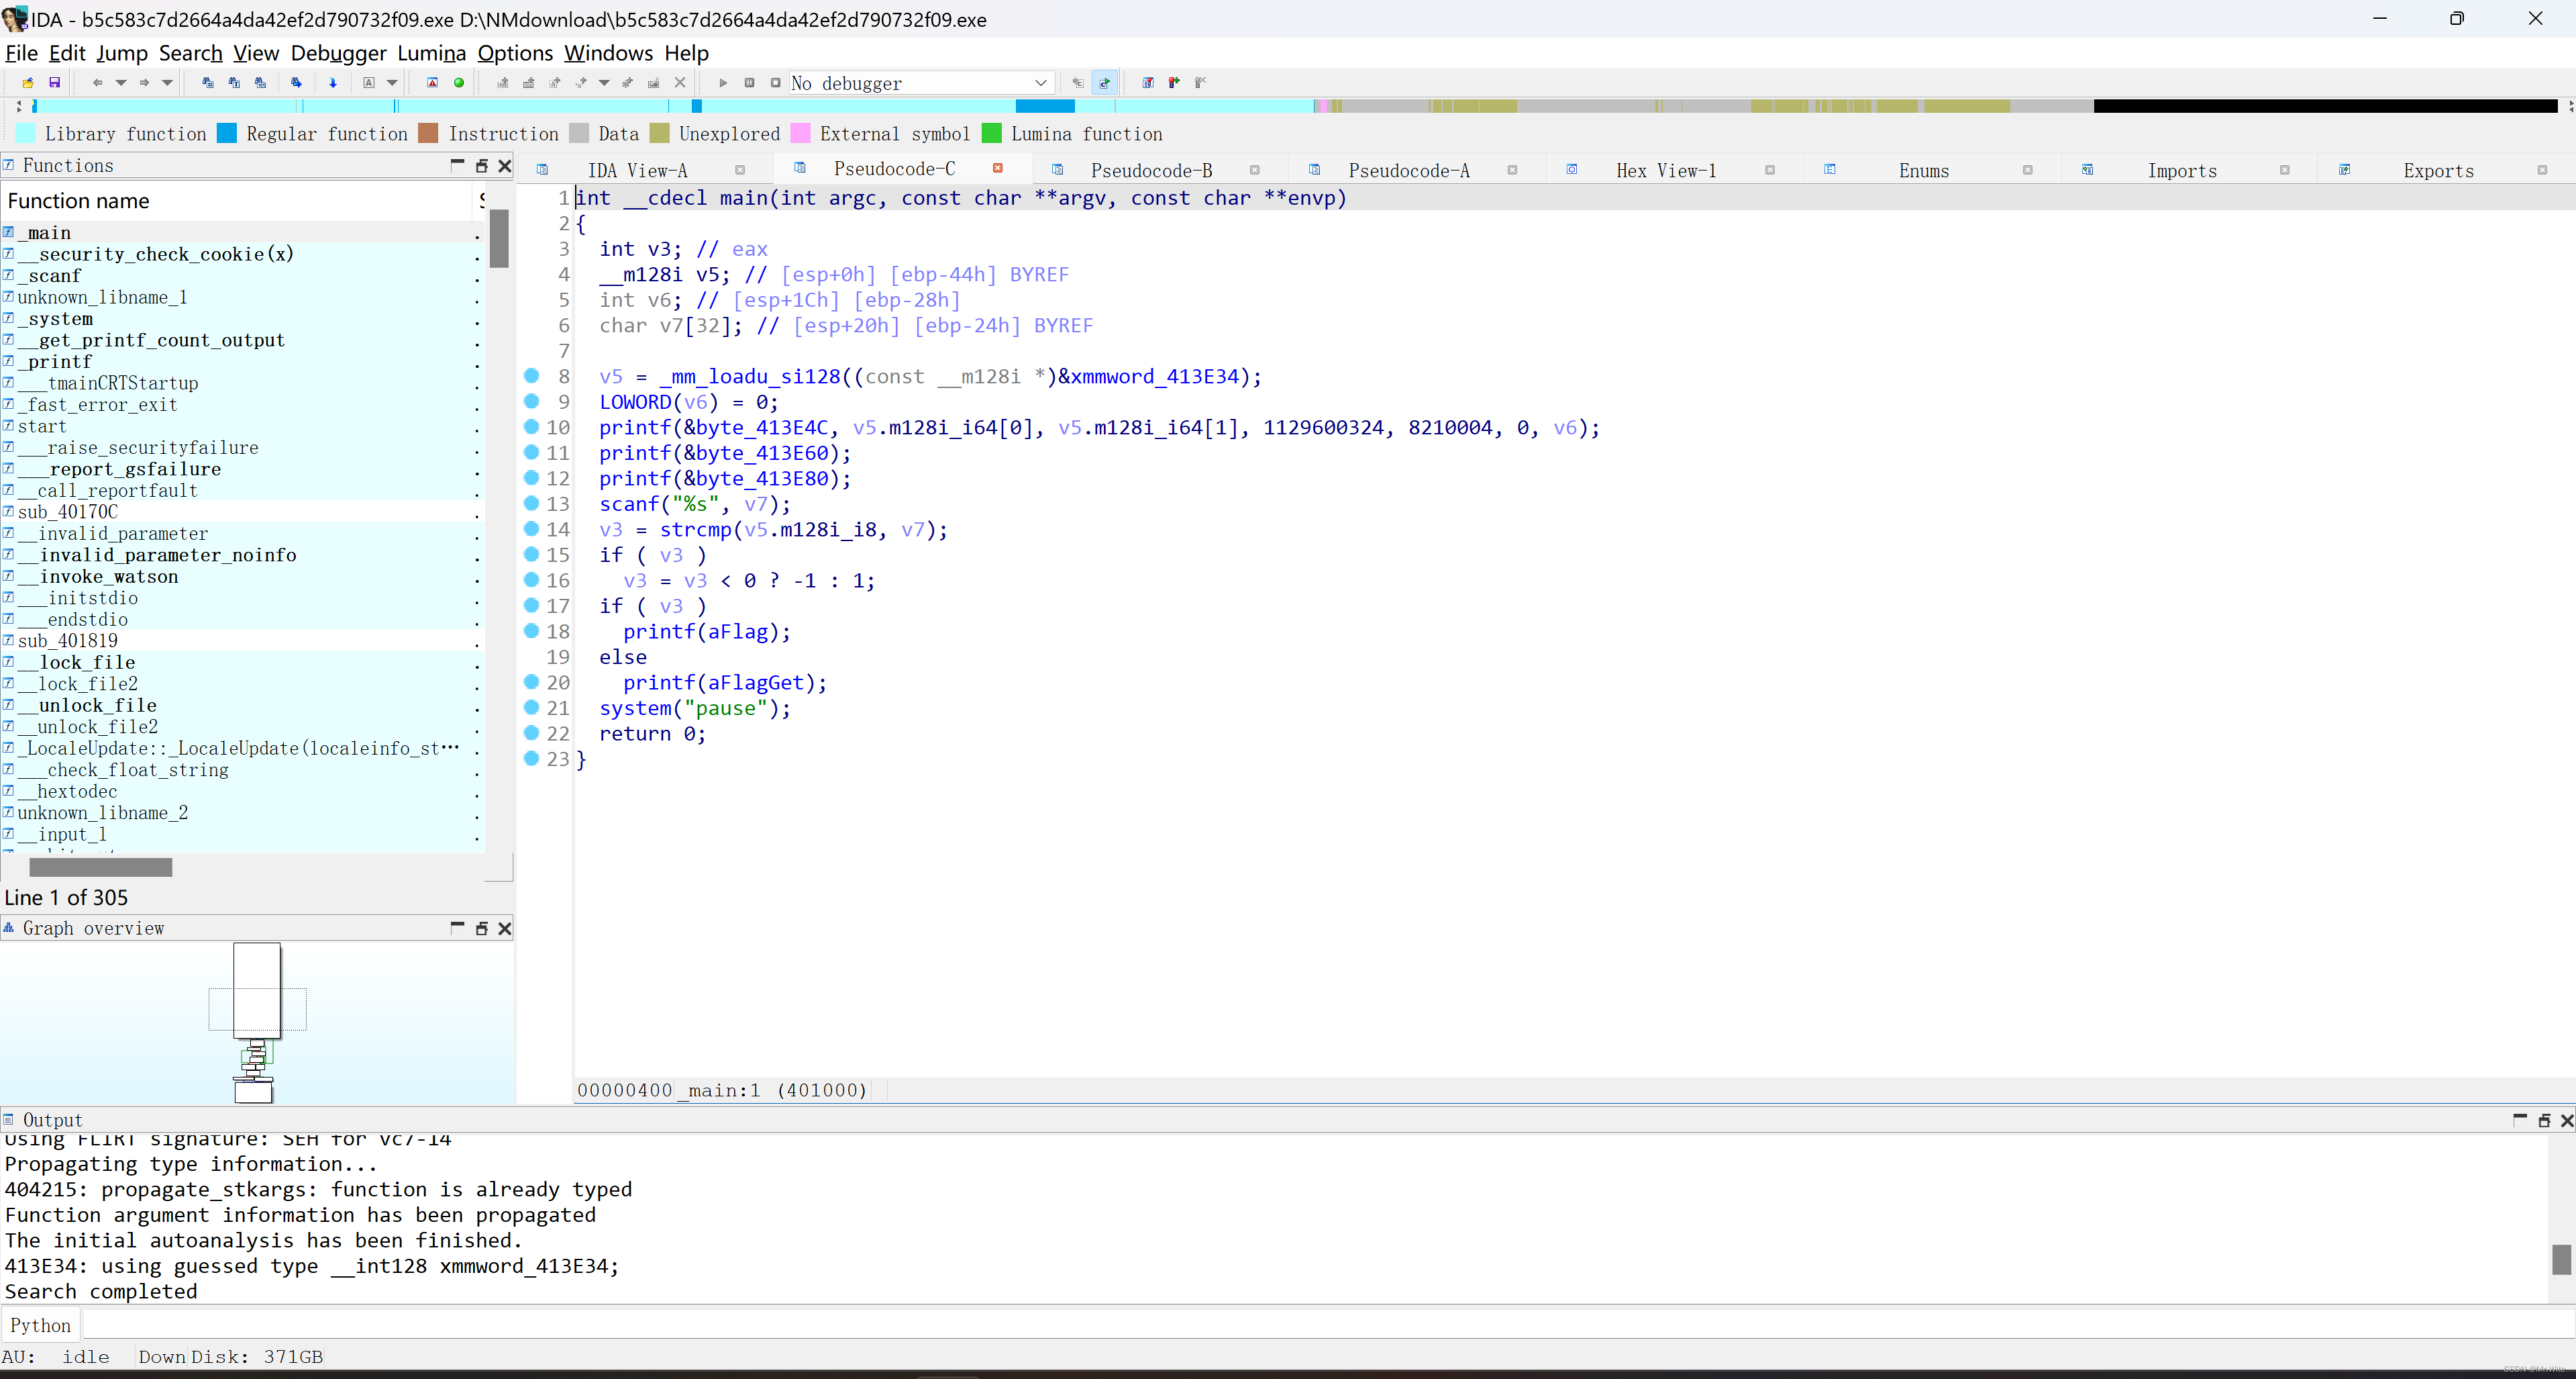
Task: Toggle breakpoint dot on line 21
Action: coord(532,708)
